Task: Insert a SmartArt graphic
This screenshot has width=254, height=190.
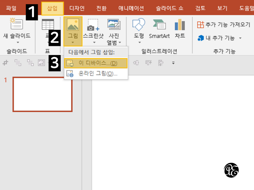Action: click(x=159, y=29)
